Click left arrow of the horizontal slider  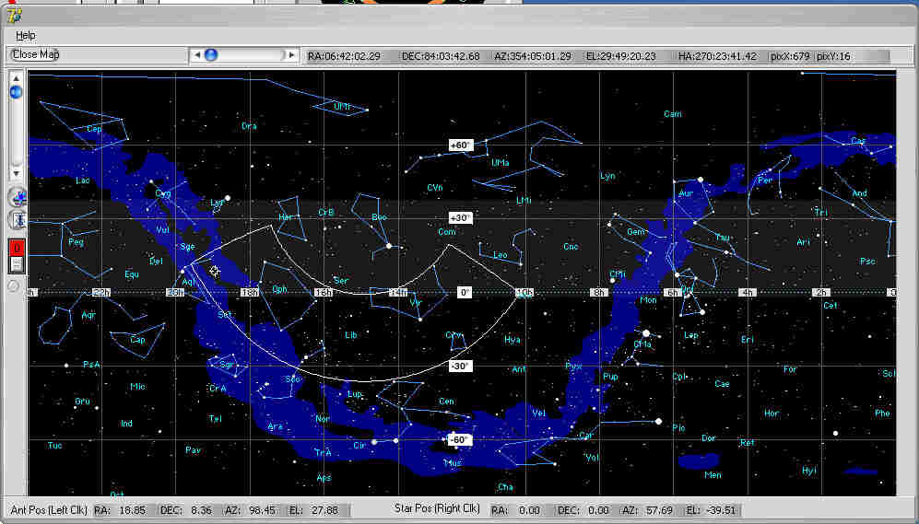(197, 55)
